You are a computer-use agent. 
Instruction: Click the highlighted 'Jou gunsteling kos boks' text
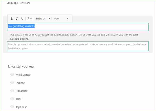tap(21, 26)
